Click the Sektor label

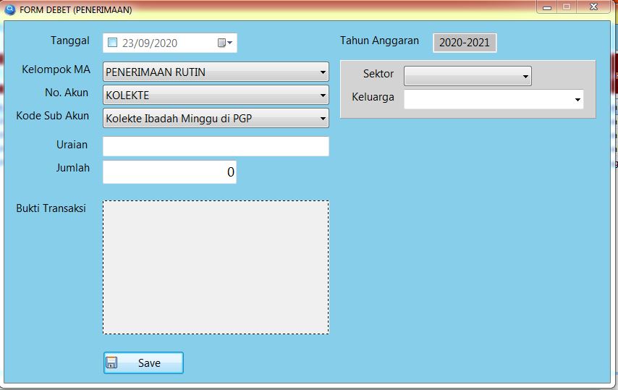point(378,74)
